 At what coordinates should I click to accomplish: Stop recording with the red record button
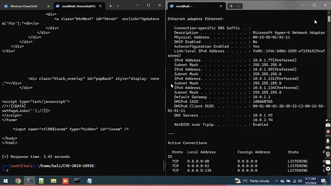(x=328, y=132)
